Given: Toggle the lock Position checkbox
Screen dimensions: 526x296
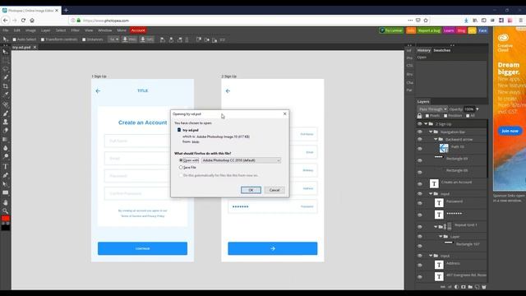Looking at the screenshot, I should [x=445, y=116].
